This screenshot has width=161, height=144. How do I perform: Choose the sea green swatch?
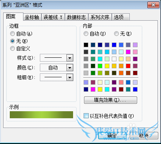pyautogui.click(x=93, y=59)
